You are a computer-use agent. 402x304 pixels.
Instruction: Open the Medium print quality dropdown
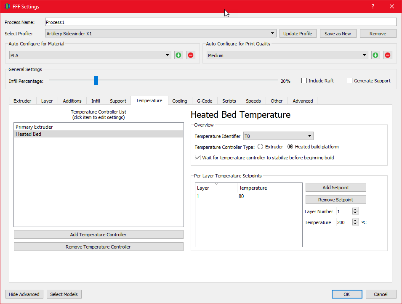(x=288, y=56)
